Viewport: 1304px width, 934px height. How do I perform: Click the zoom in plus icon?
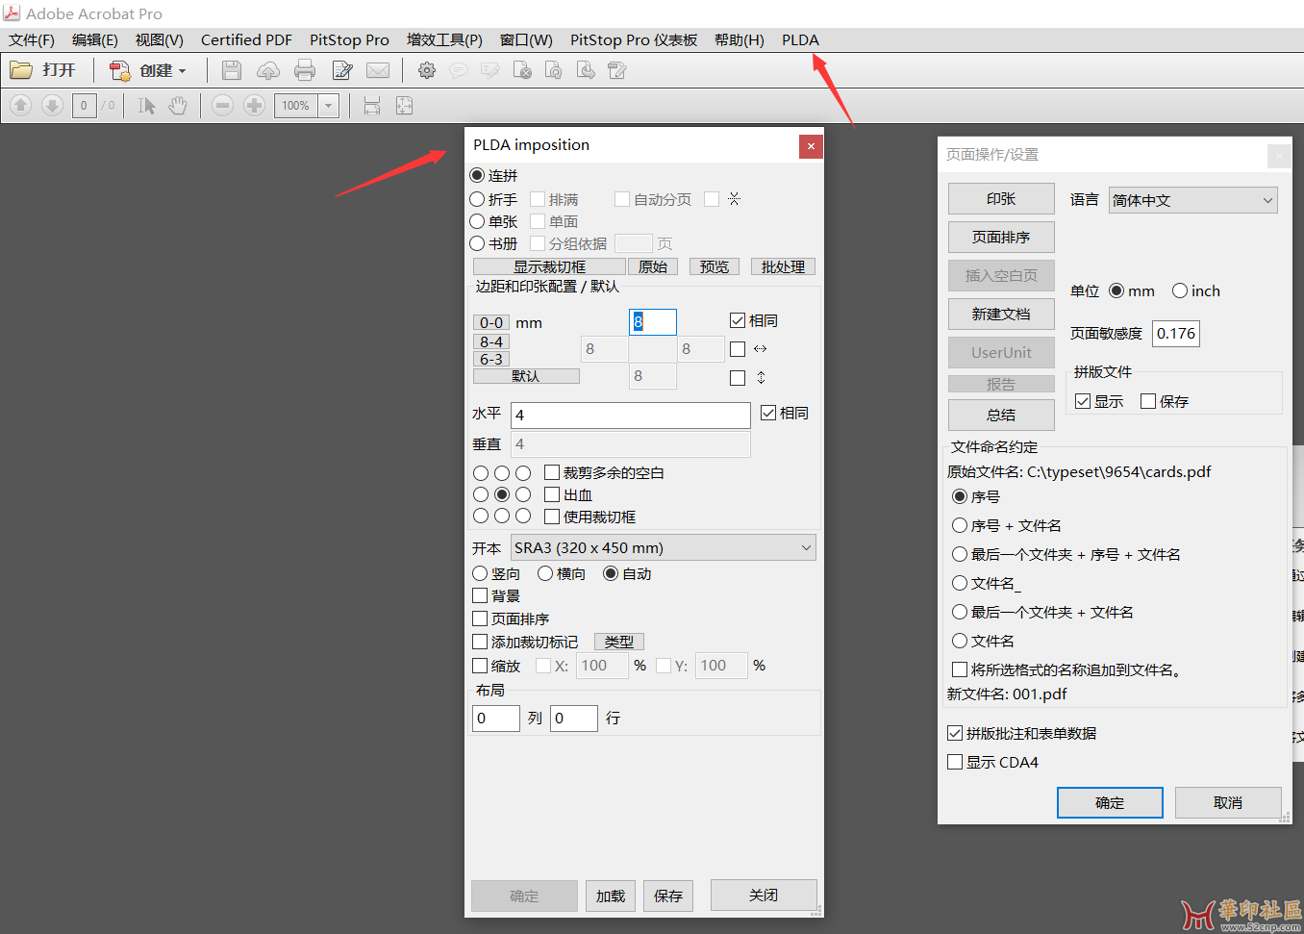(x=254, y=105)
